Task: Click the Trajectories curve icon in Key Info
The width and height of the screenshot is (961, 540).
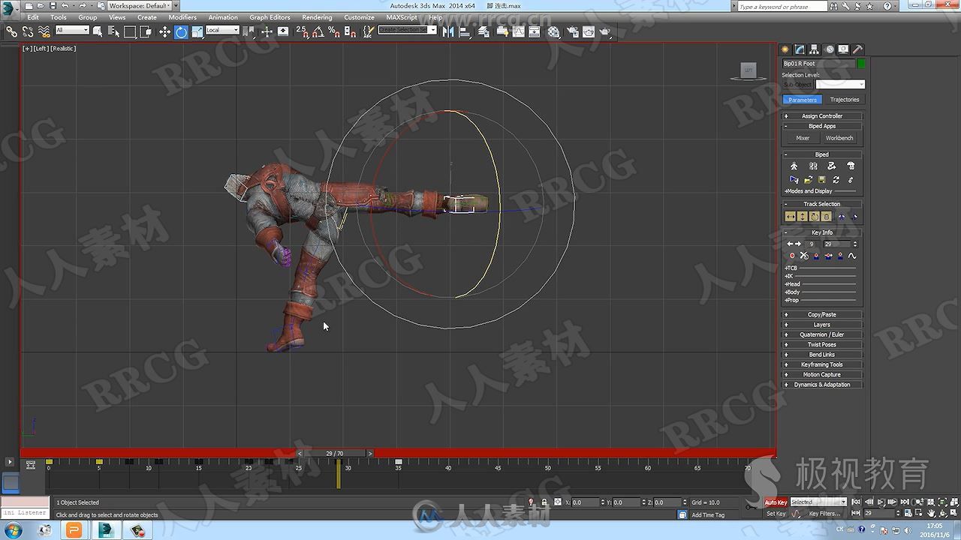Action: [852, 256]
